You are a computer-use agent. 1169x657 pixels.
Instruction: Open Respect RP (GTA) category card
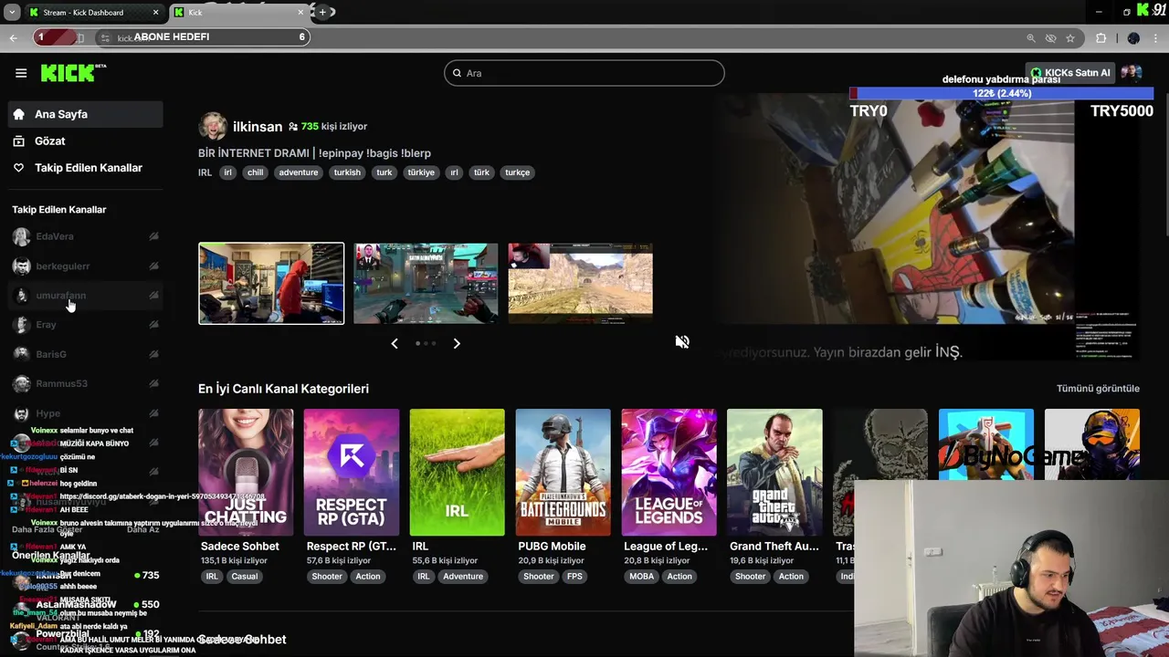pos(352,472)
